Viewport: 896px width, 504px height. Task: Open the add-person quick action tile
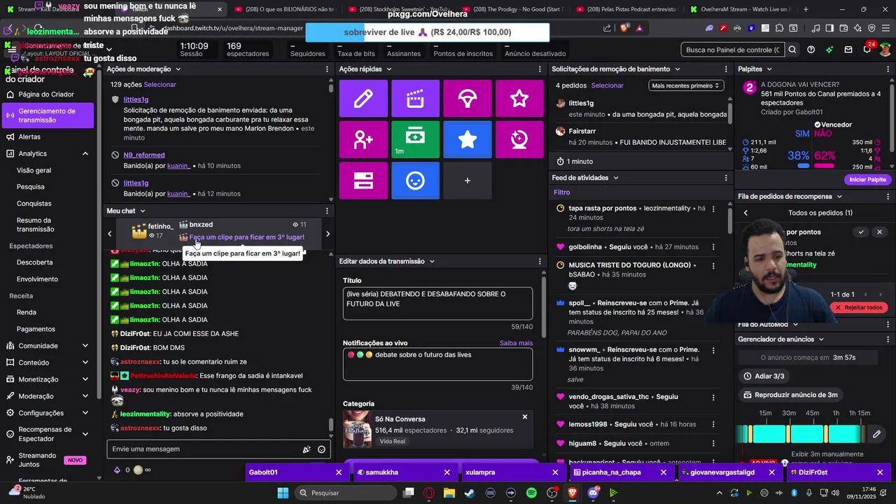pyautogui.click(x=363, y=139)
